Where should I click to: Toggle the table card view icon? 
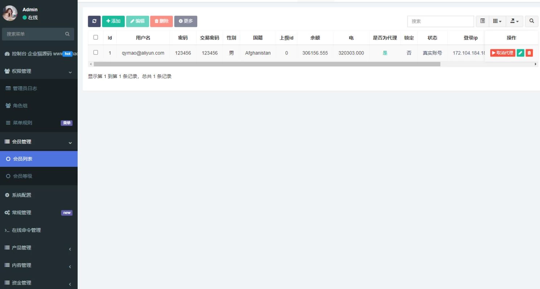point(482,21)
